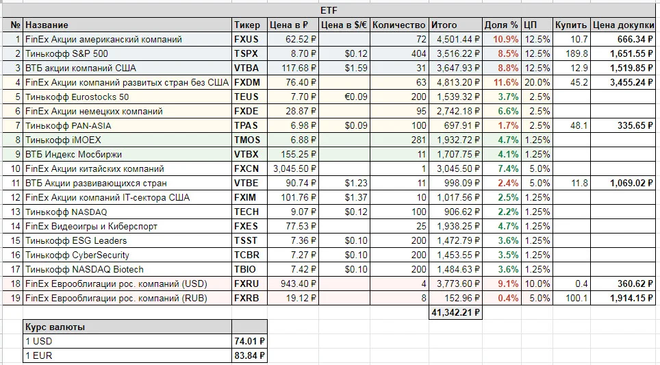660x365 pixels.
Task: Select the Тинькофф ESG Leaders cell
Action: click(x=127, y=240)
